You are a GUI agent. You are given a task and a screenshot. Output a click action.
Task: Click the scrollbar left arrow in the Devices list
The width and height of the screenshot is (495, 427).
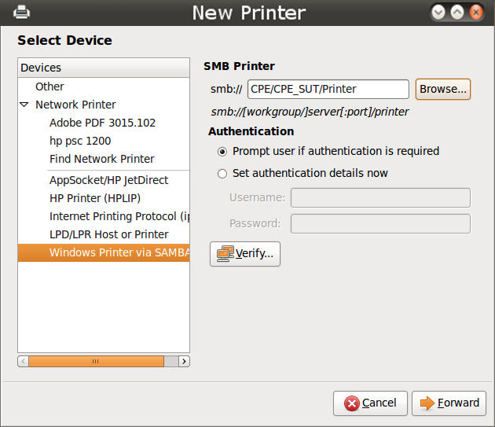(24, 361)
